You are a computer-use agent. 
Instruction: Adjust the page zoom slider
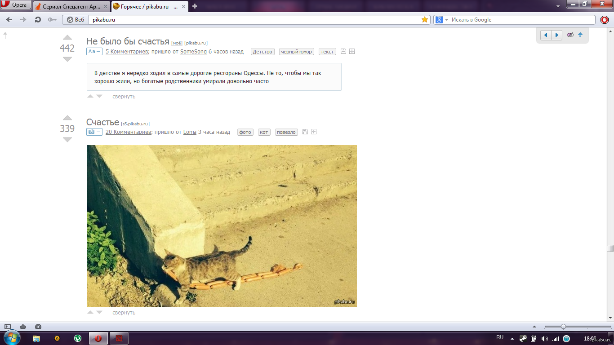(x=563, y=327)
